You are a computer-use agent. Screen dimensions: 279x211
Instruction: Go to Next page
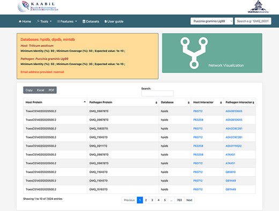point(189,200)
